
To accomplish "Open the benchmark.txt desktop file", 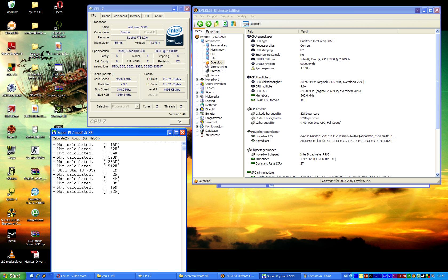I will (x=35, y=132).
